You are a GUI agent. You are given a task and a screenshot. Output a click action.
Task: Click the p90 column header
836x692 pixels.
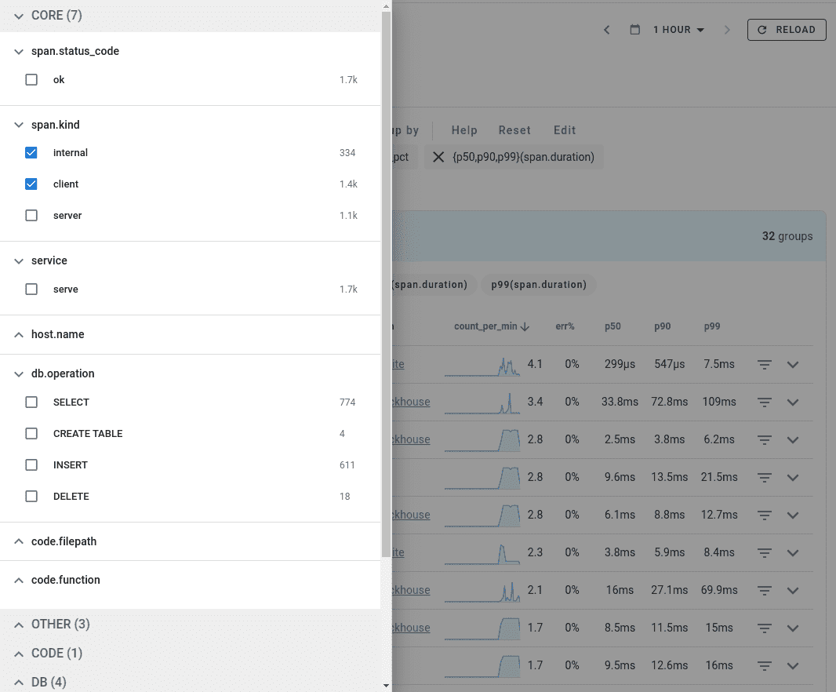[x=663, y=326]
